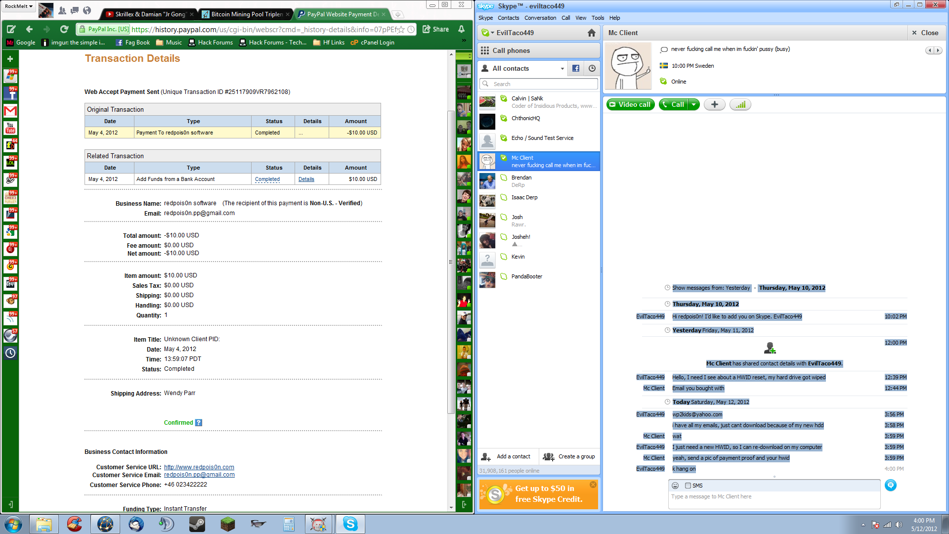949x534 pixels.
Task: Go back in the RockMelt browser
Action: [x=29, y=29]
